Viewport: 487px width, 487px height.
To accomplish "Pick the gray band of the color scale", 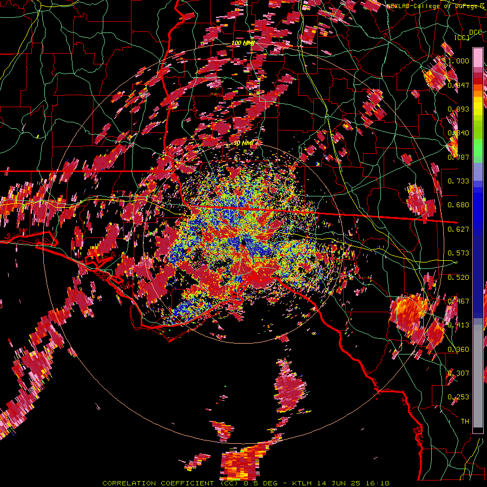I will coord(478,376).
